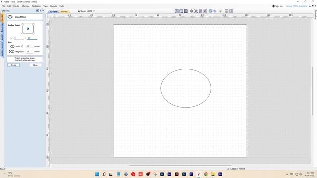Image resolution: width=317 pixels, height=178 pixels.
Task: Click the Close button in Draw Ellipse panel
Action: coord(35,65)
